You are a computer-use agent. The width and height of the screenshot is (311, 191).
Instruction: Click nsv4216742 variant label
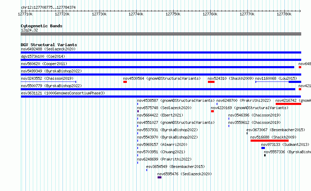tap(293, 100)
